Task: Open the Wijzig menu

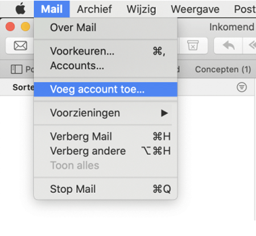Action: click(x=141, y=10)
